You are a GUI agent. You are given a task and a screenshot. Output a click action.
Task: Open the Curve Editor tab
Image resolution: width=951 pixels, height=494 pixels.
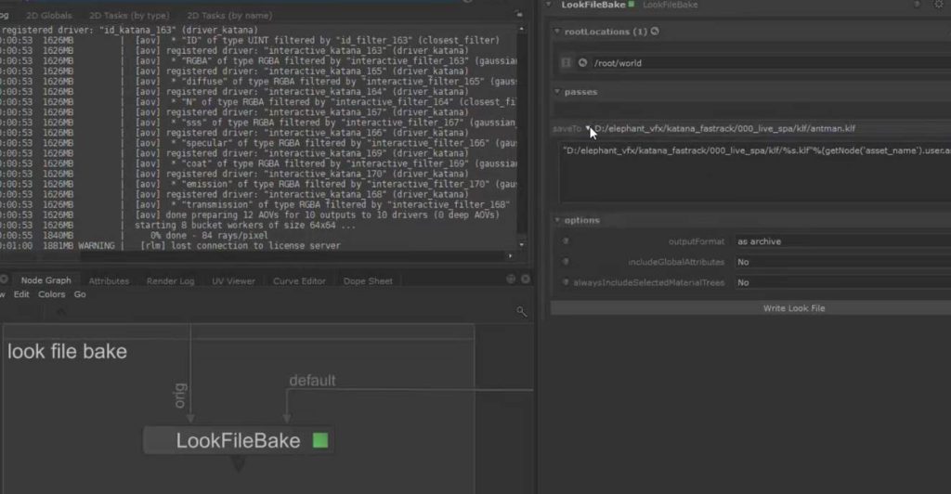coord(299,280)
